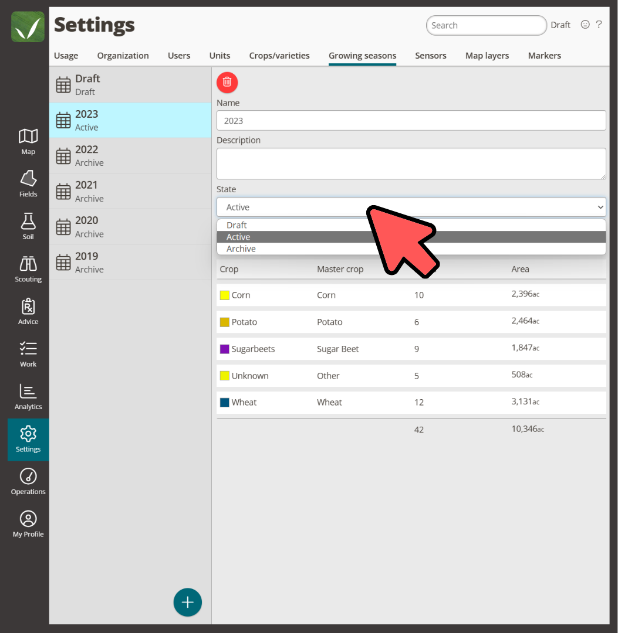Click the question mark help icon
The height and width of the screenshot is (633, 618).
(x=599, y=25)
